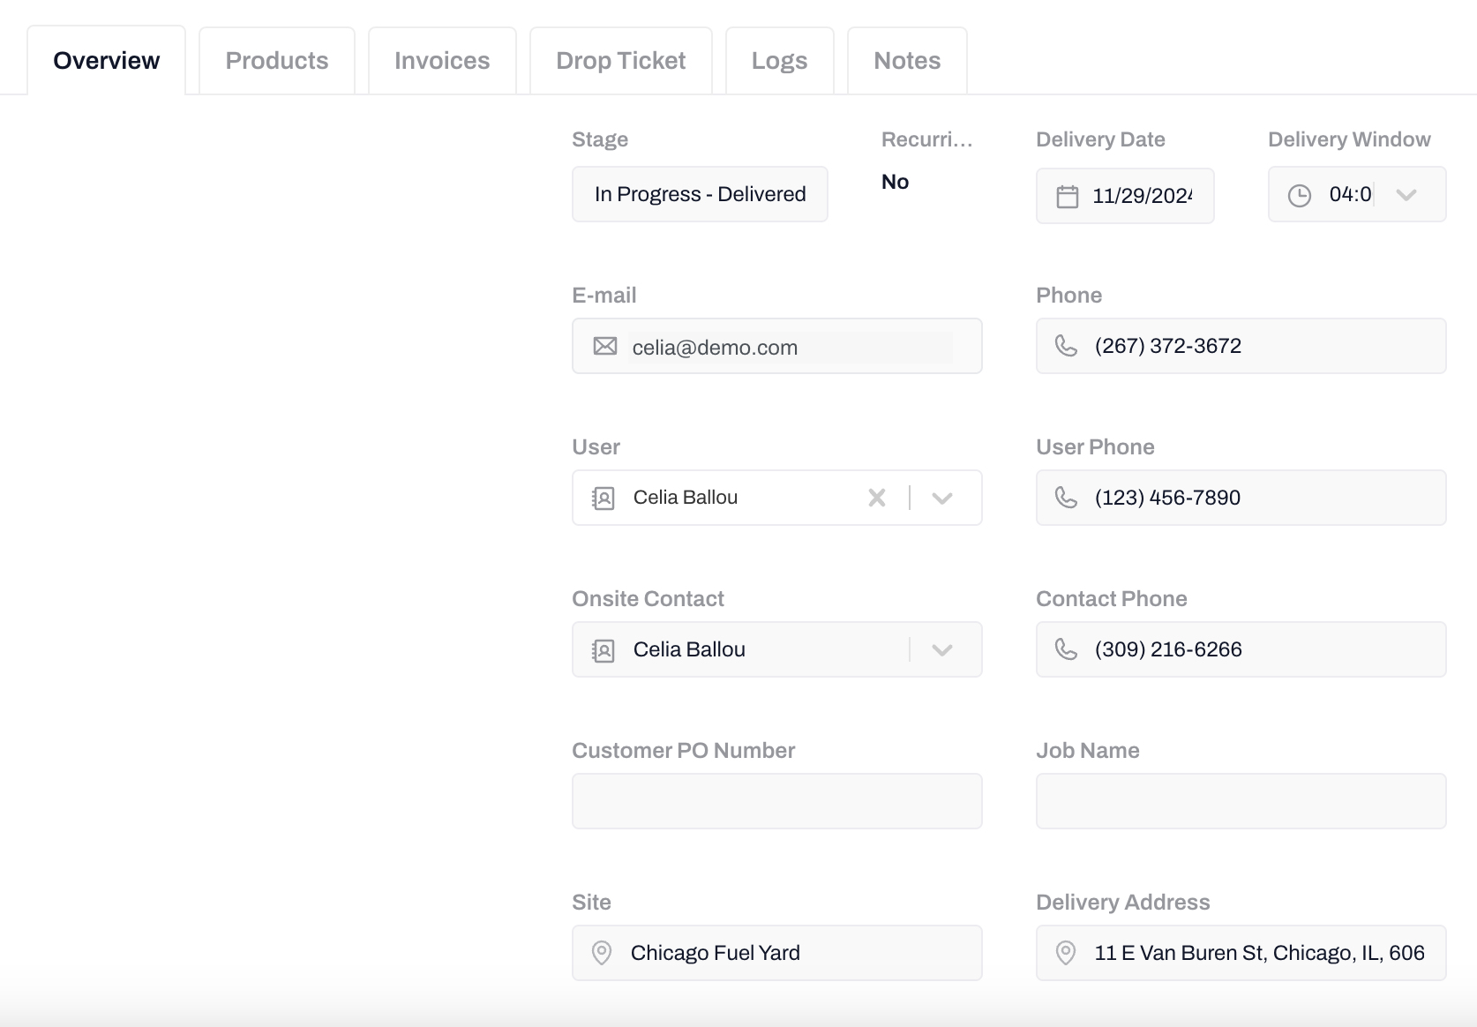Click the phone icon in Phone field

coord(1066,346)
